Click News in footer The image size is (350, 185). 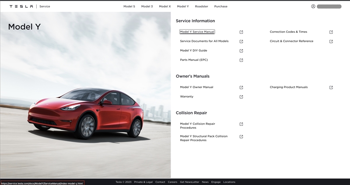[x=205, y=182]
